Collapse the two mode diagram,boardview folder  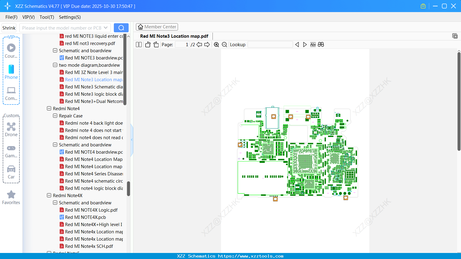pos(55,65)
